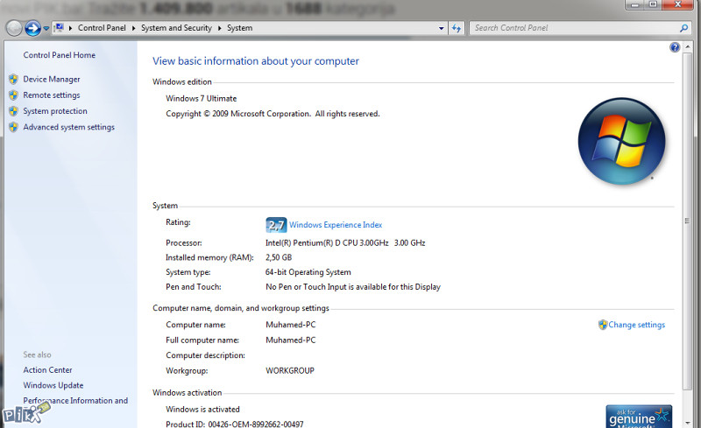This screenshot has width=701, height=428.
Task: Click scrollbar down arrow
Action: [x=688, y=422]
